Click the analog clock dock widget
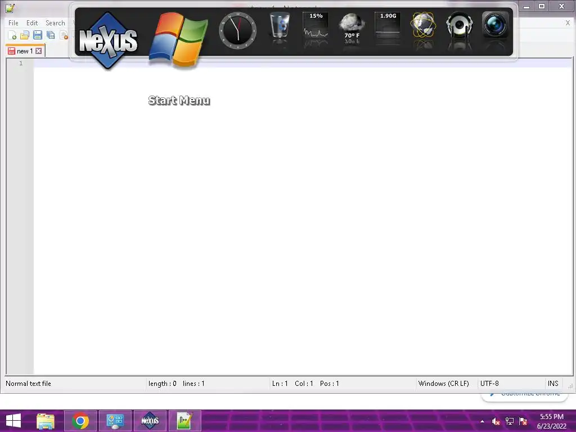Image resolution: width=576 pixels, height=432 pixels. (238, 30)
